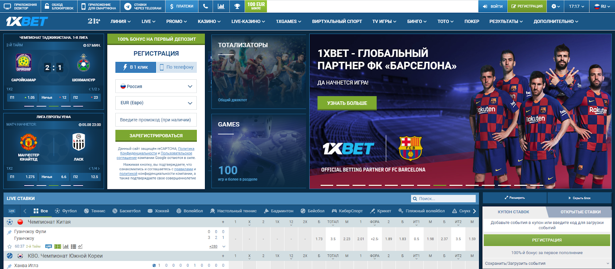
Task: Select the 'По телефону' registration option
Action: (x=176, y=67)
